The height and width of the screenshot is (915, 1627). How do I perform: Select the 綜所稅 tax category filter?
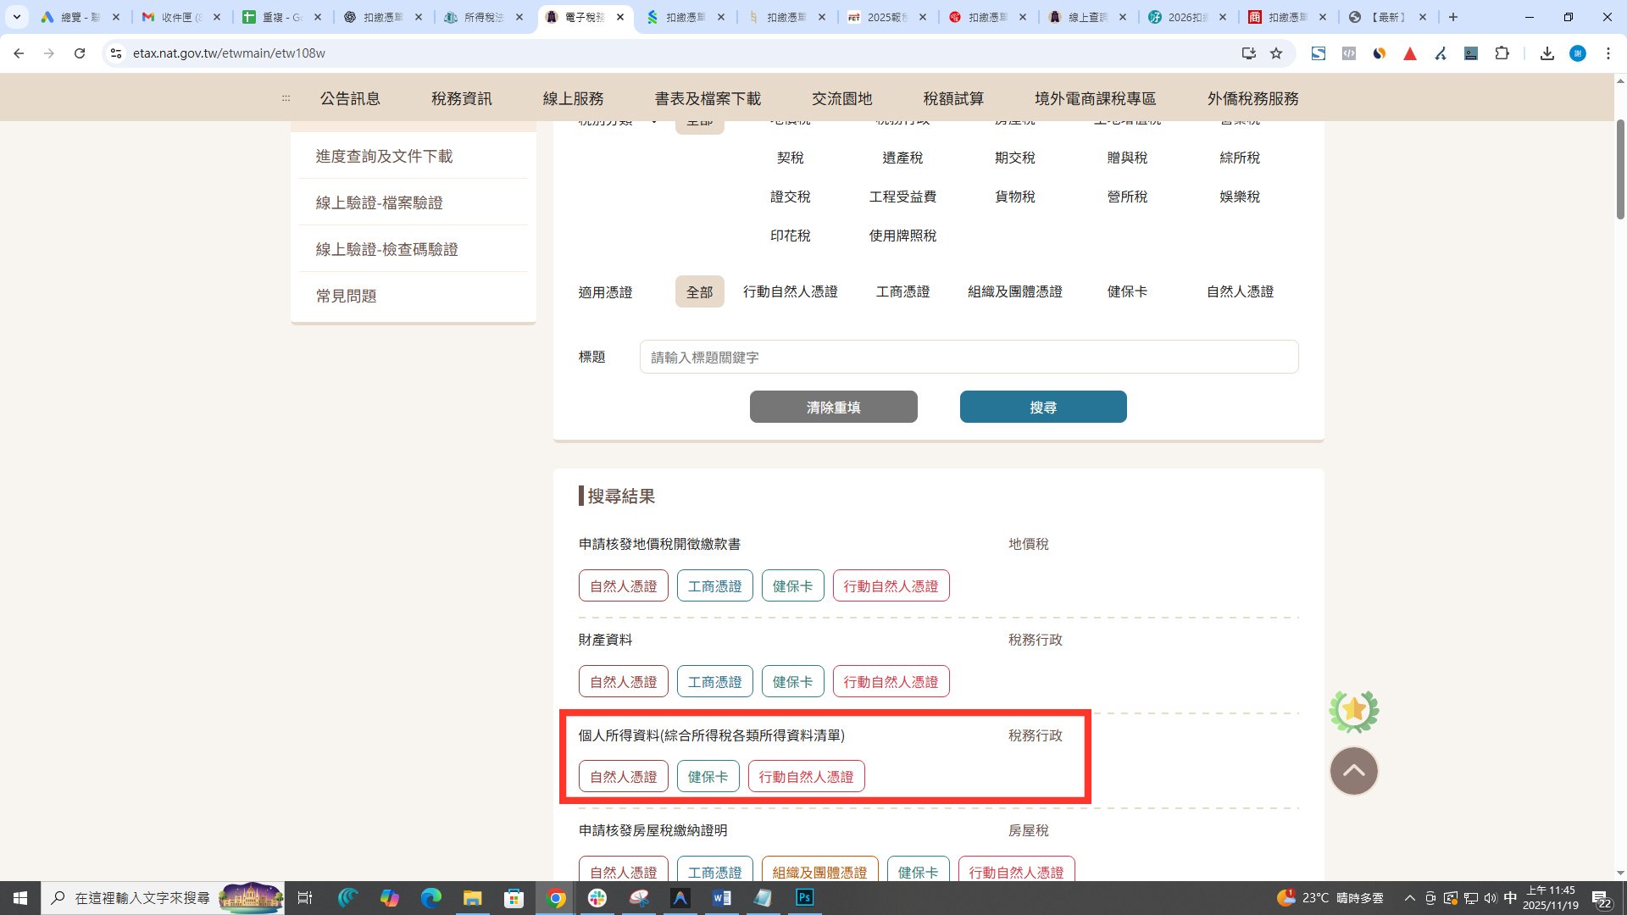1239,158
